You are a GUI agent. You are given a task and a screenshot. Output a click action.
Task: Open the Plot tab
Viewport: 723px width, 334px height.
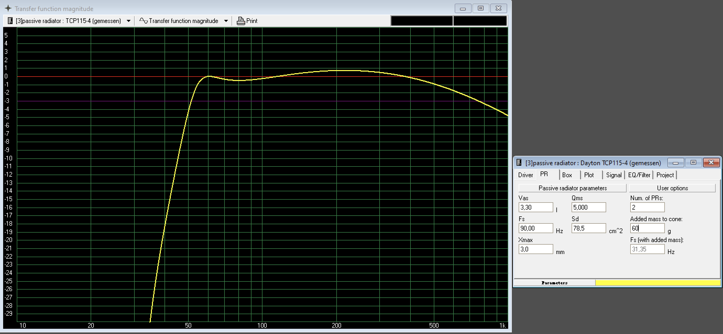click(x=589, y=175)
